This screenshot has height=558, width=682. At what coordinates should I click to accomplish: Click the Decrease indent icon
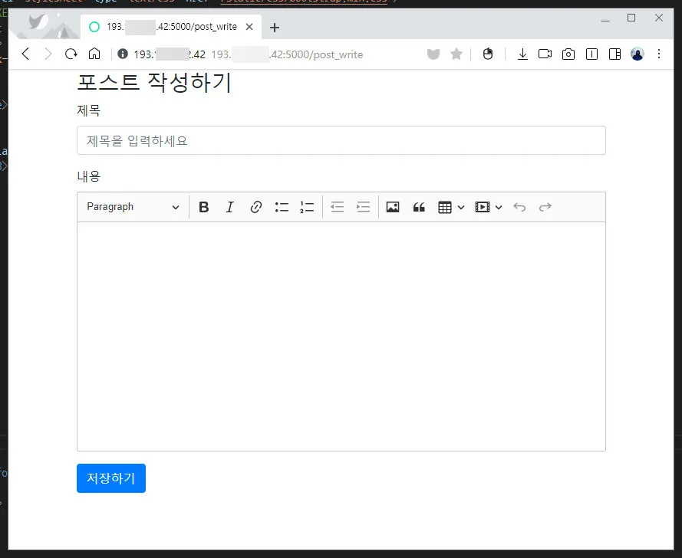(x=337, y=206)
